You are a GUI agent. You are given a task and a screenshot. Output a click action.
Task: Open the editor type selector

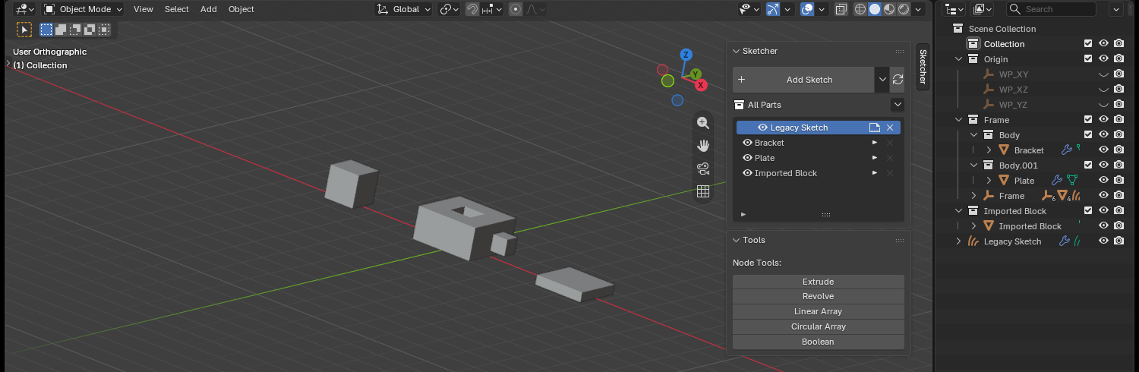pos(25,9)
